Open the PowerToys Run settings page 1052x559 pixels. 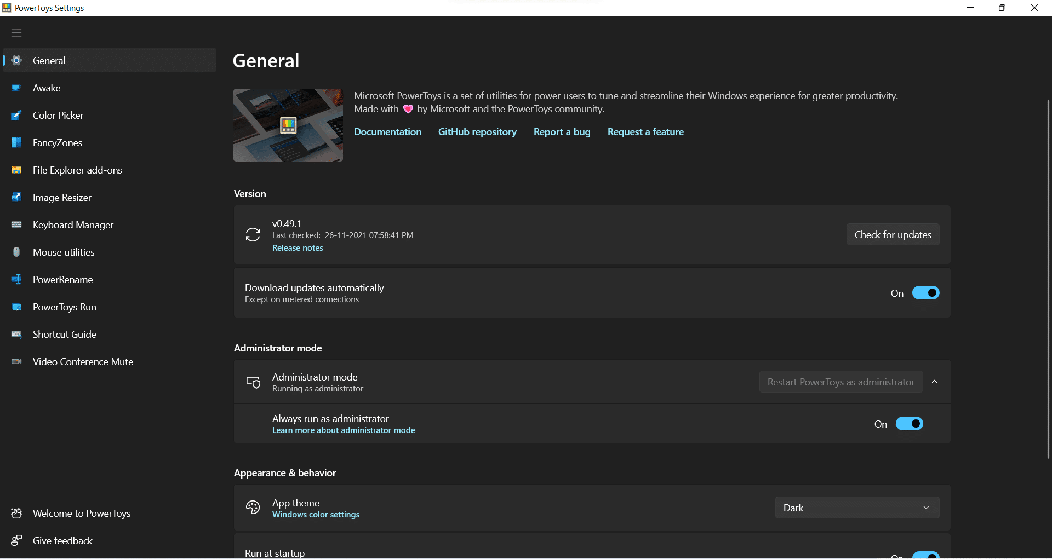point(65,307)
